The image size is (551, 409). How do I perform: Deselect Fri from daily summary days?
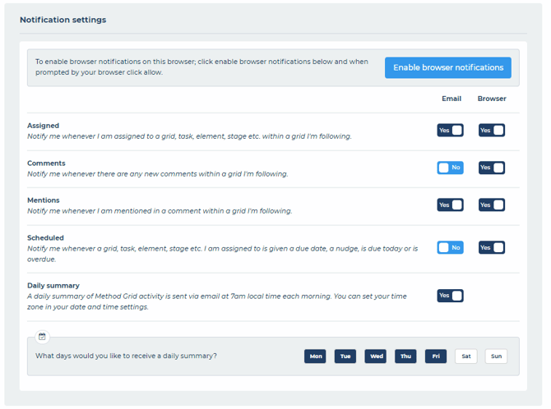(x=436, y=356)
